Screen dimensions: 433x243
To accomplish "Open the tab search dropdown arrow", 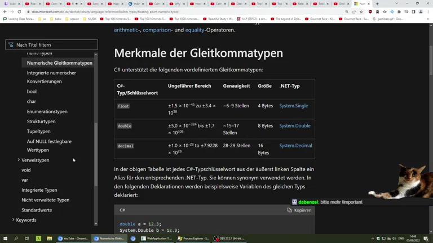I will (x=396, y=3).
